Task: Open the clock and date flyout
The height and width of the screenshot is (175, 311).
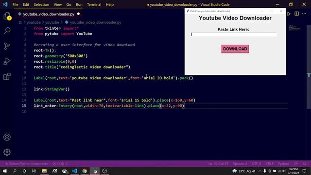Action: pos(294,171)
